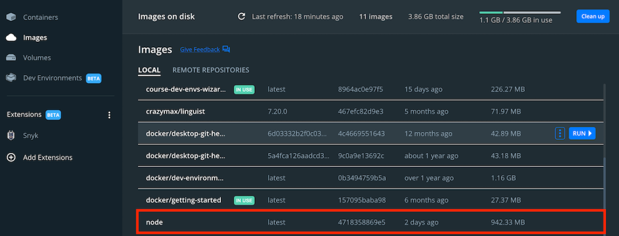The height and width of the screenshot is (236, 619).
Task: Click the Images cloud icon
Action: (11, 38)
